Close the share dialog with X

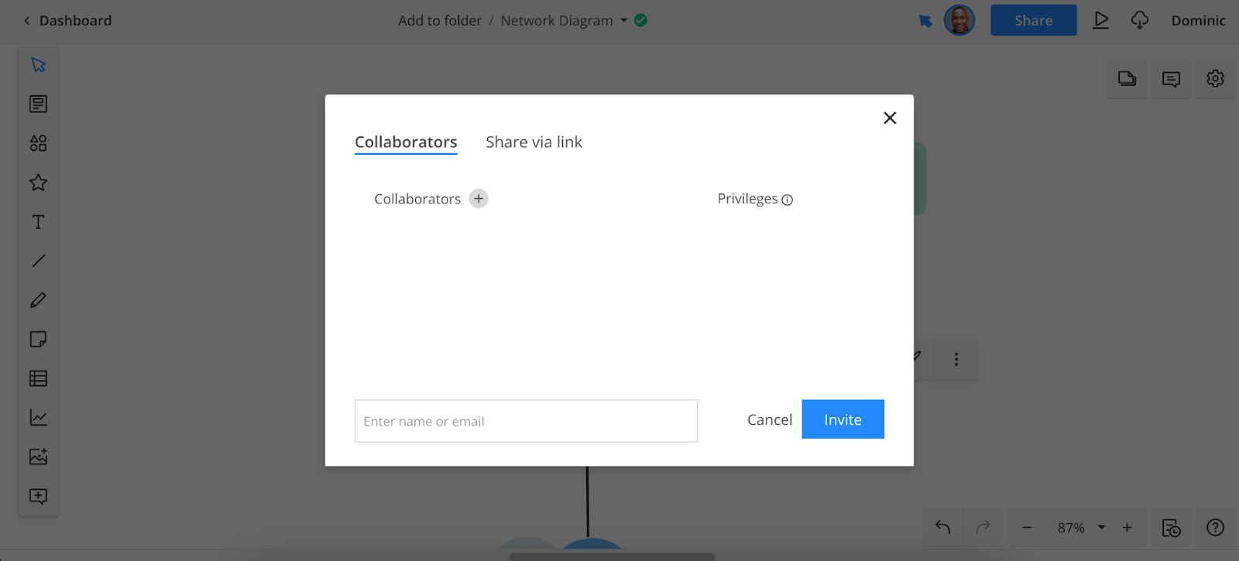click(x=890, y=118)
